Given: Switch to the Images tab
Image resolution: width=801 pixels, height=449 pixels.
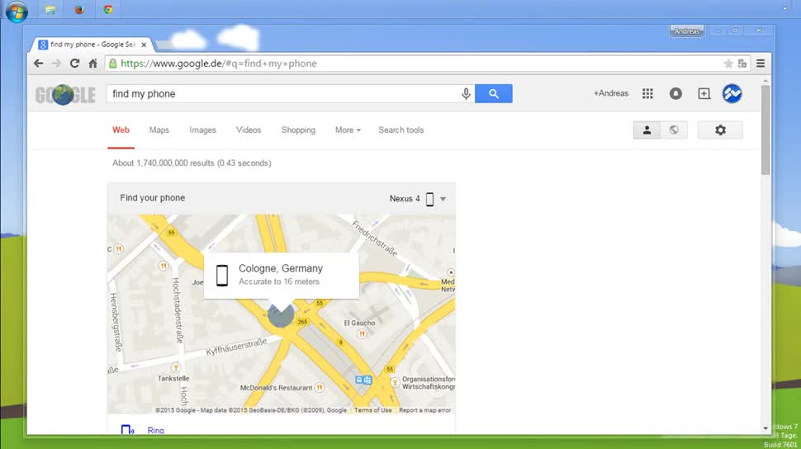Looking at the screenshot, I should [202, 130].
